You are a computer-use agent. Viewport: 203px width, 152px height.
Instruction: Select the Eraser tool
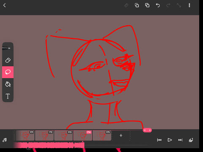(8, 60)
